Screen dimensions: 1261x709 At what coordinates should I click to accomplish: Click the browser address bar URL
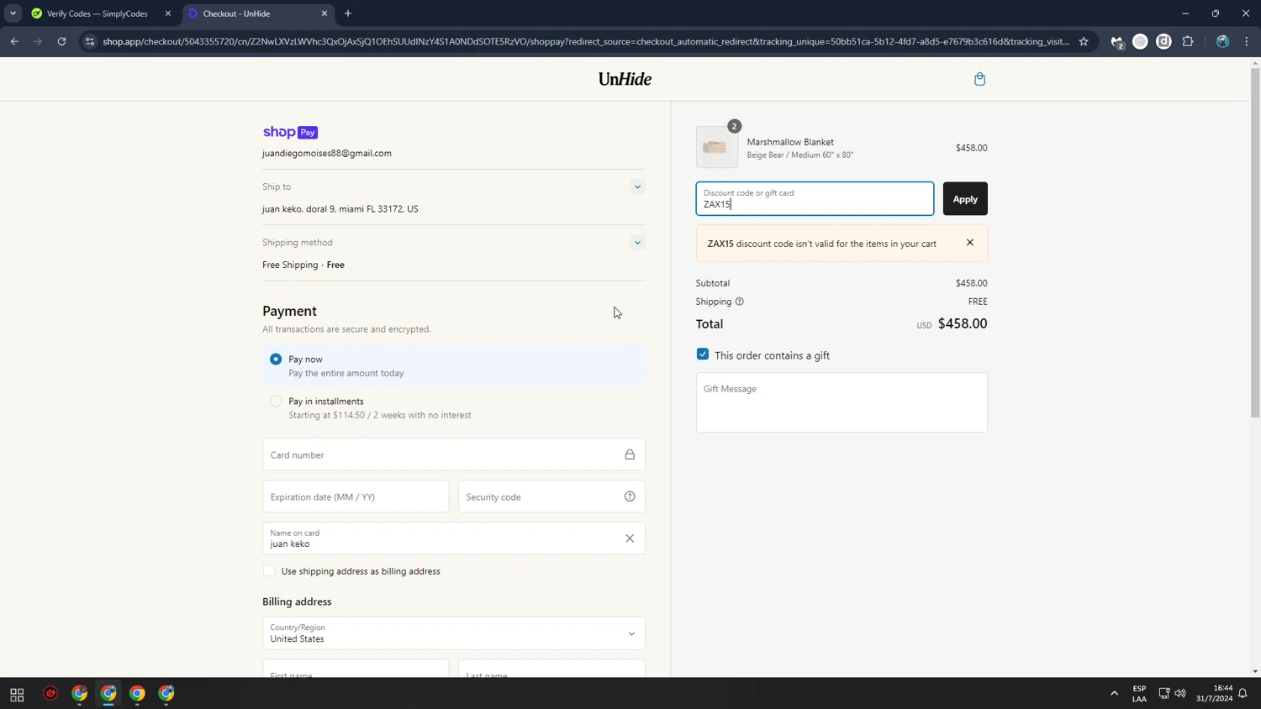[x=585, y=41]
